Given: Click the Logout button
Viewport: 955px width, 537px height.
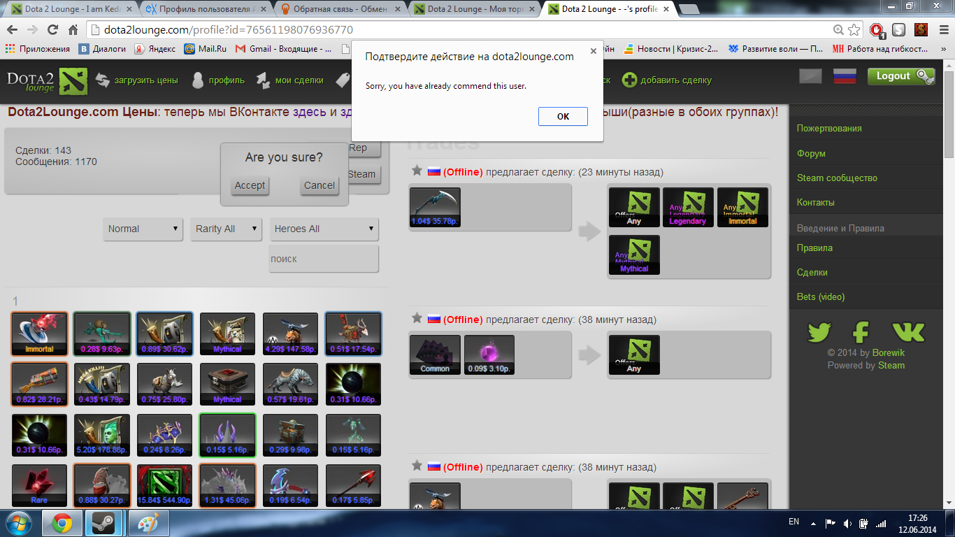Looking at the screenshot, I should [901, 76].
